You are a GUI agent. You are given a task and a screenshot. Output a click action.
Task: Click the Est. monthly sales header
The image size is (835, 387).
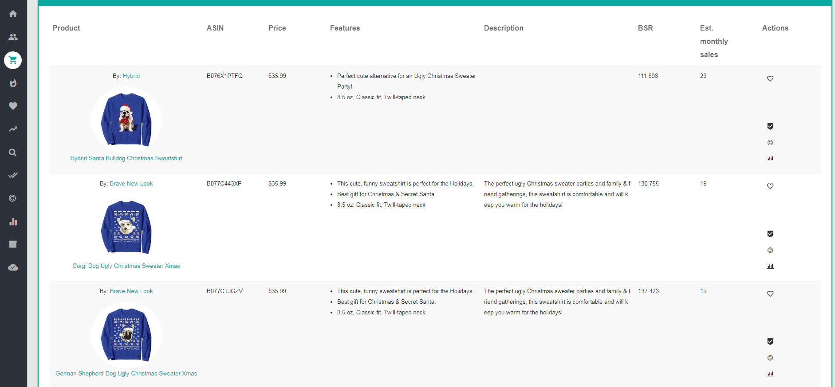pos(714,41)
